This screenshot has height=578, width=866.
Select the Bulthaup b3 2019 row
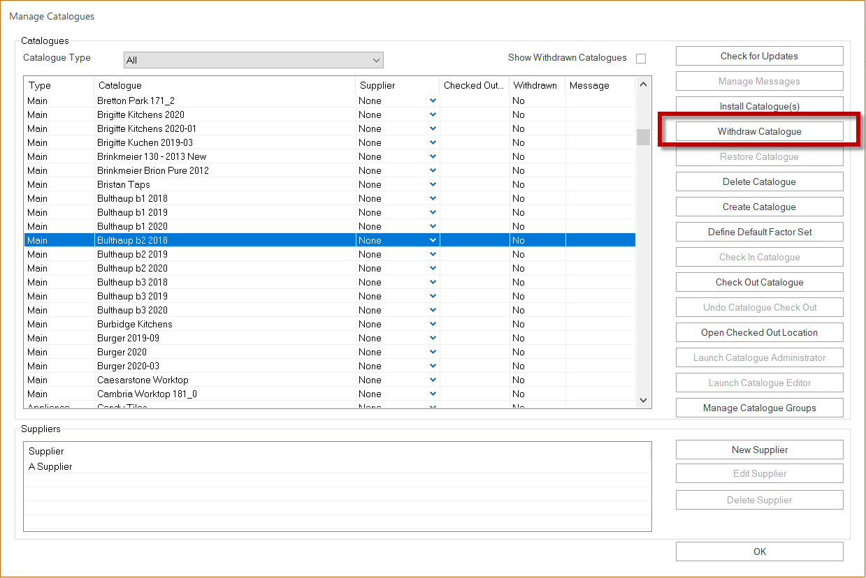pos(330,296)
